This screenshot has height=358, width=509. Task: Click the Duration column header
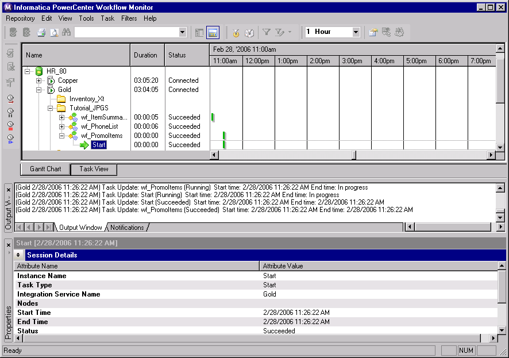tap(146, 55)
